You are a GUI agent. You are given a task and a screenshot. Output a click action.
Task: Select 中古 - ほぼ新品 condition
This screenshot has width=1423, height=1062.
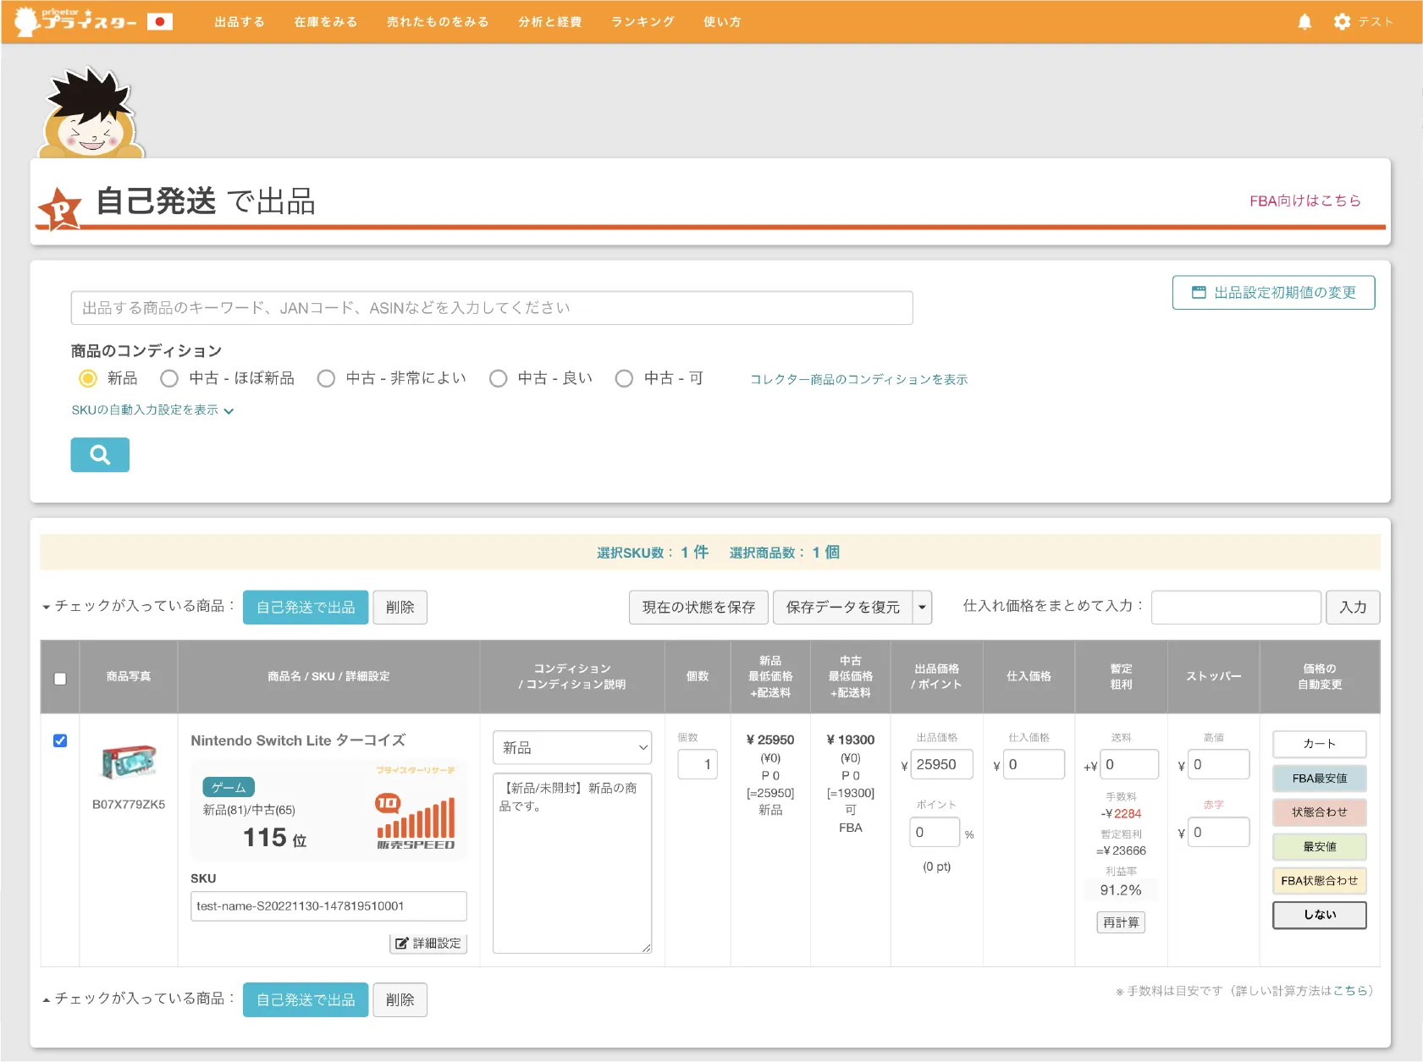[x=169, y=378]
